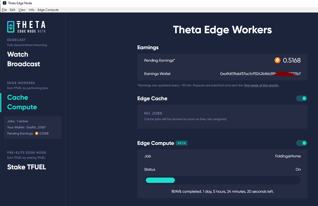Click the small TFUEL icon in sidebar Pending Earnings
The width and height of the screenshot is (318, 206).
point(37,133)
